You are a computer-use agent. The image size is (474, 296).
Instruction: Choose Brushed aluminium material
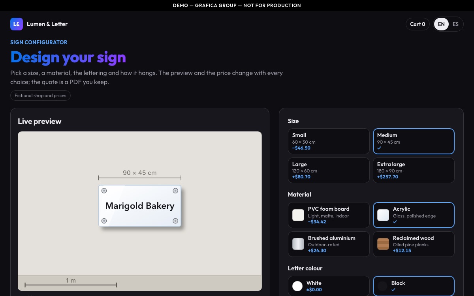pos(329,244)
